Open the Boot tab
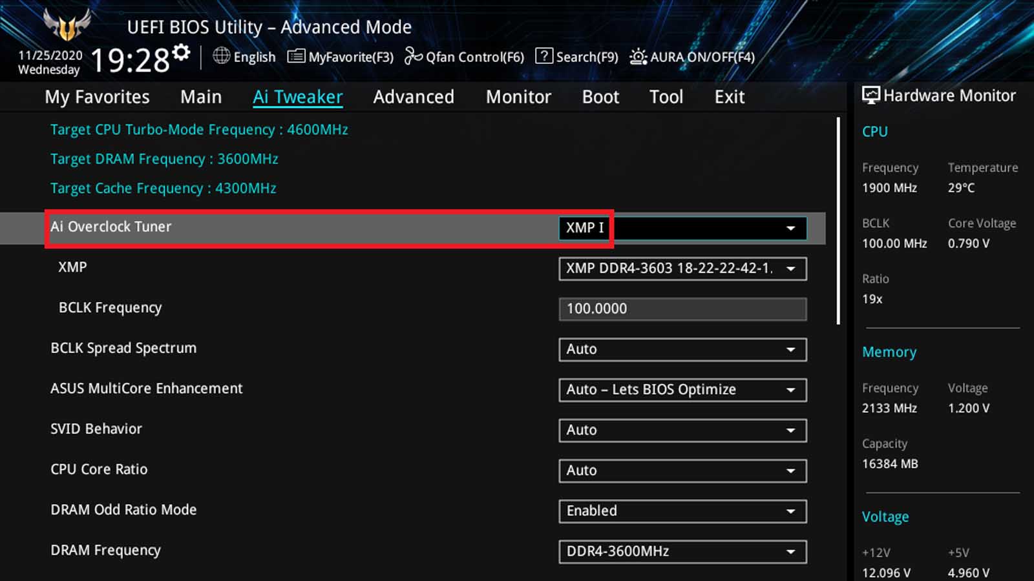This screenshot has height=581, width=1034. coord(600,97)
